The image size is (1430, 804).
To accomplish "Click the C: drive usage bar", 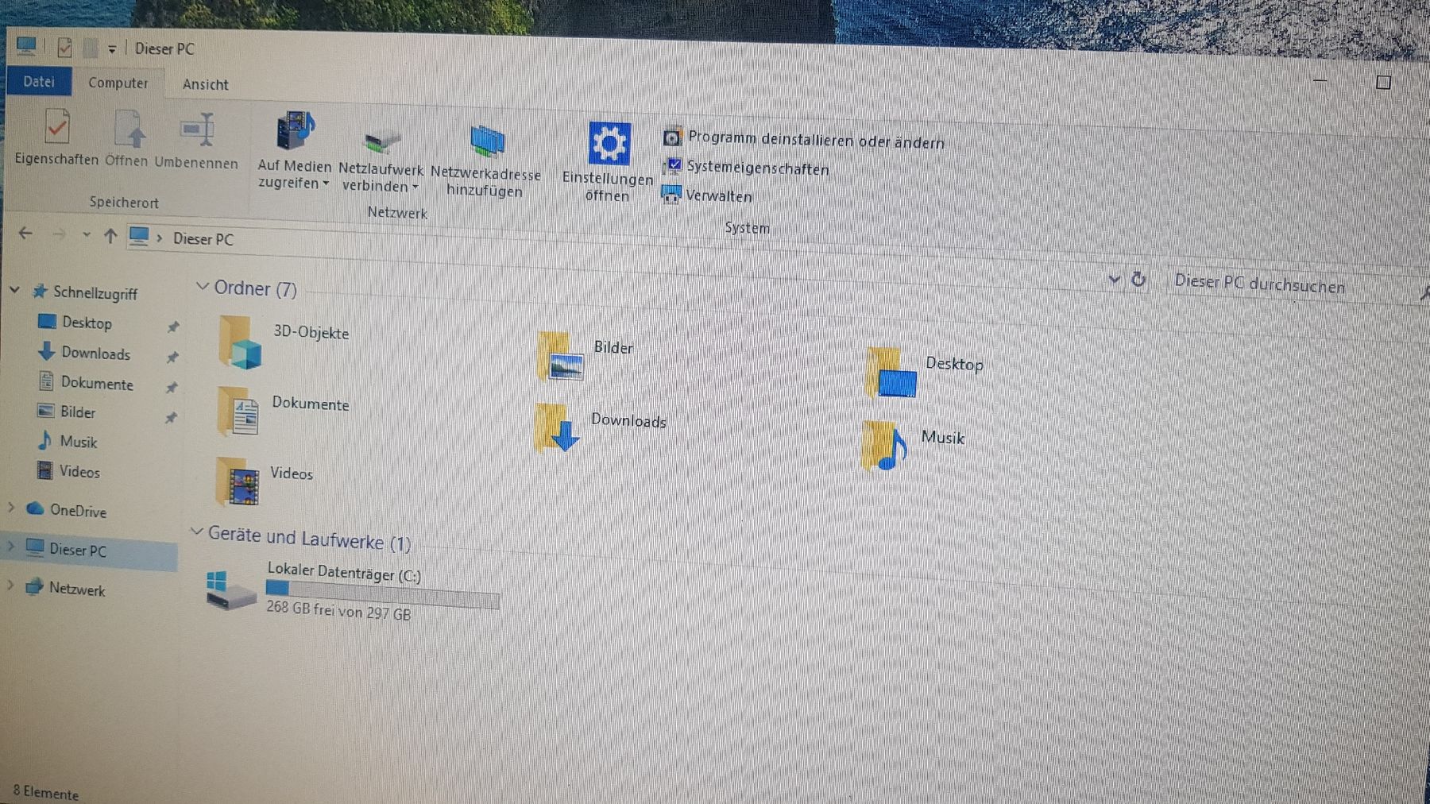I will coord(382,593).
